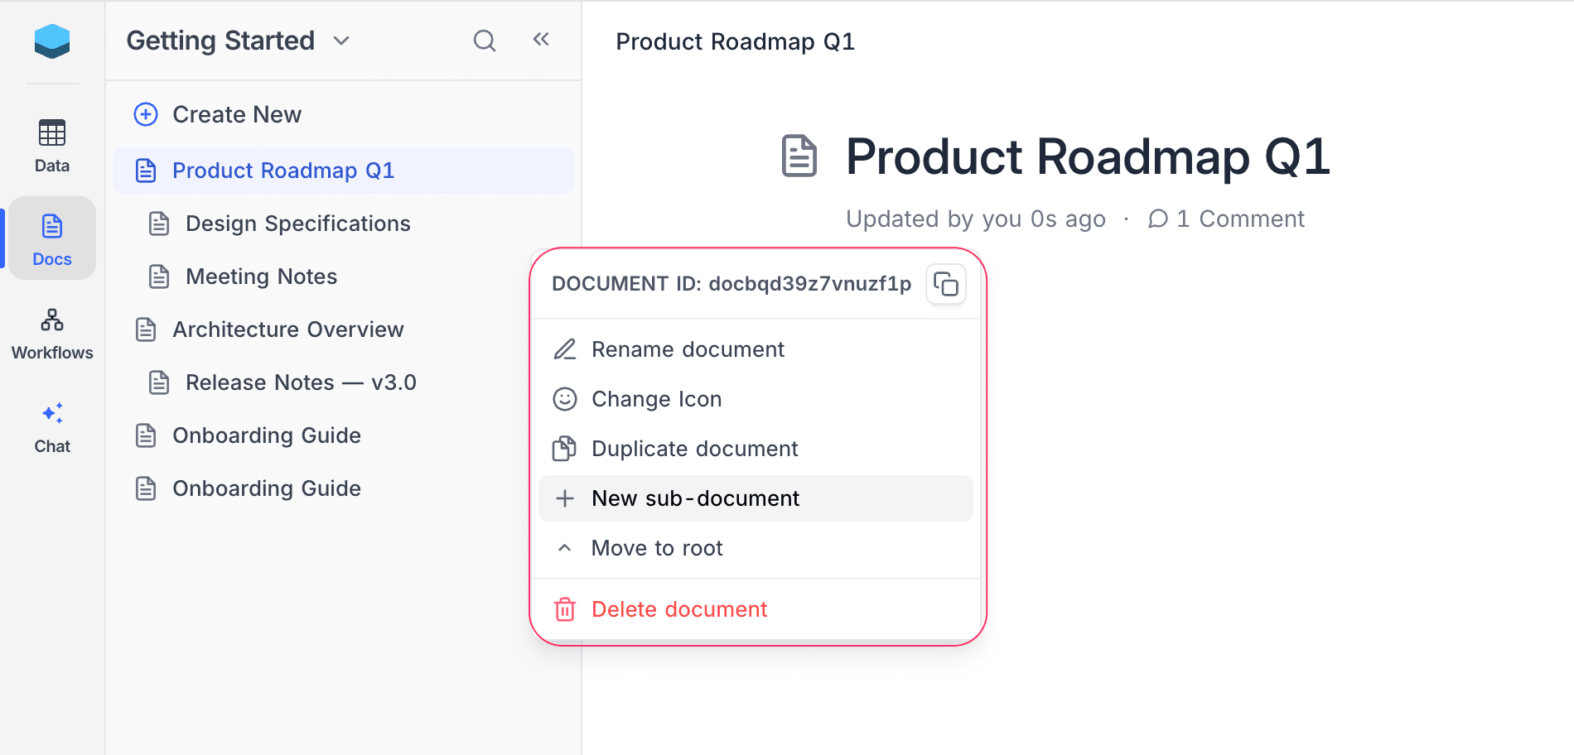Open the Chat panel
This screenshot has width=1574, height=755.
[51, 426]
